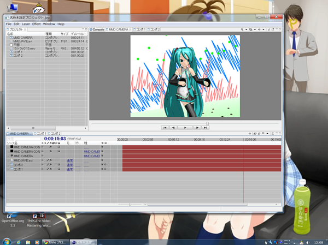The image size is (328, 245).
Task: Expand the MMDJAVIE.avi layer in timeline
Action: coord(8,160)
